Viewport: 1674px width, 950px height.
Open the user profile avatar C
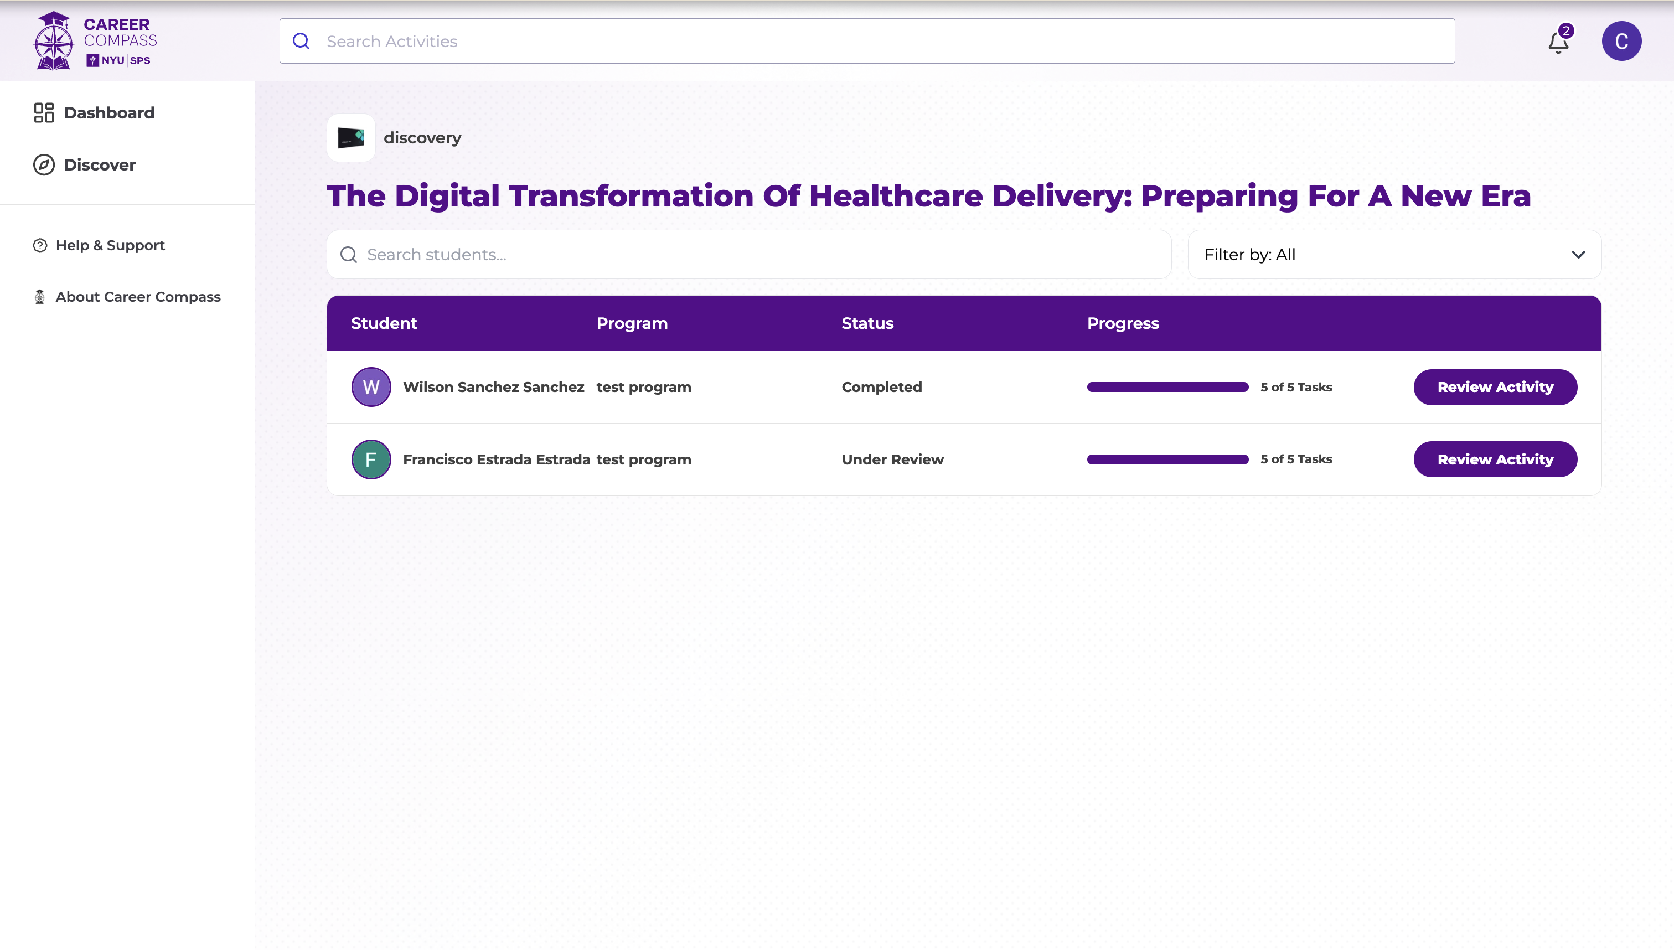tap(1621, 41)
